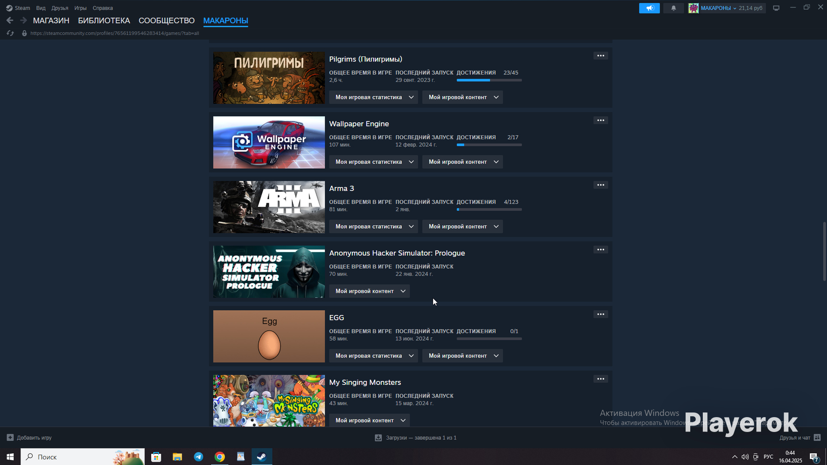Go forward with the right arrow

23,20
